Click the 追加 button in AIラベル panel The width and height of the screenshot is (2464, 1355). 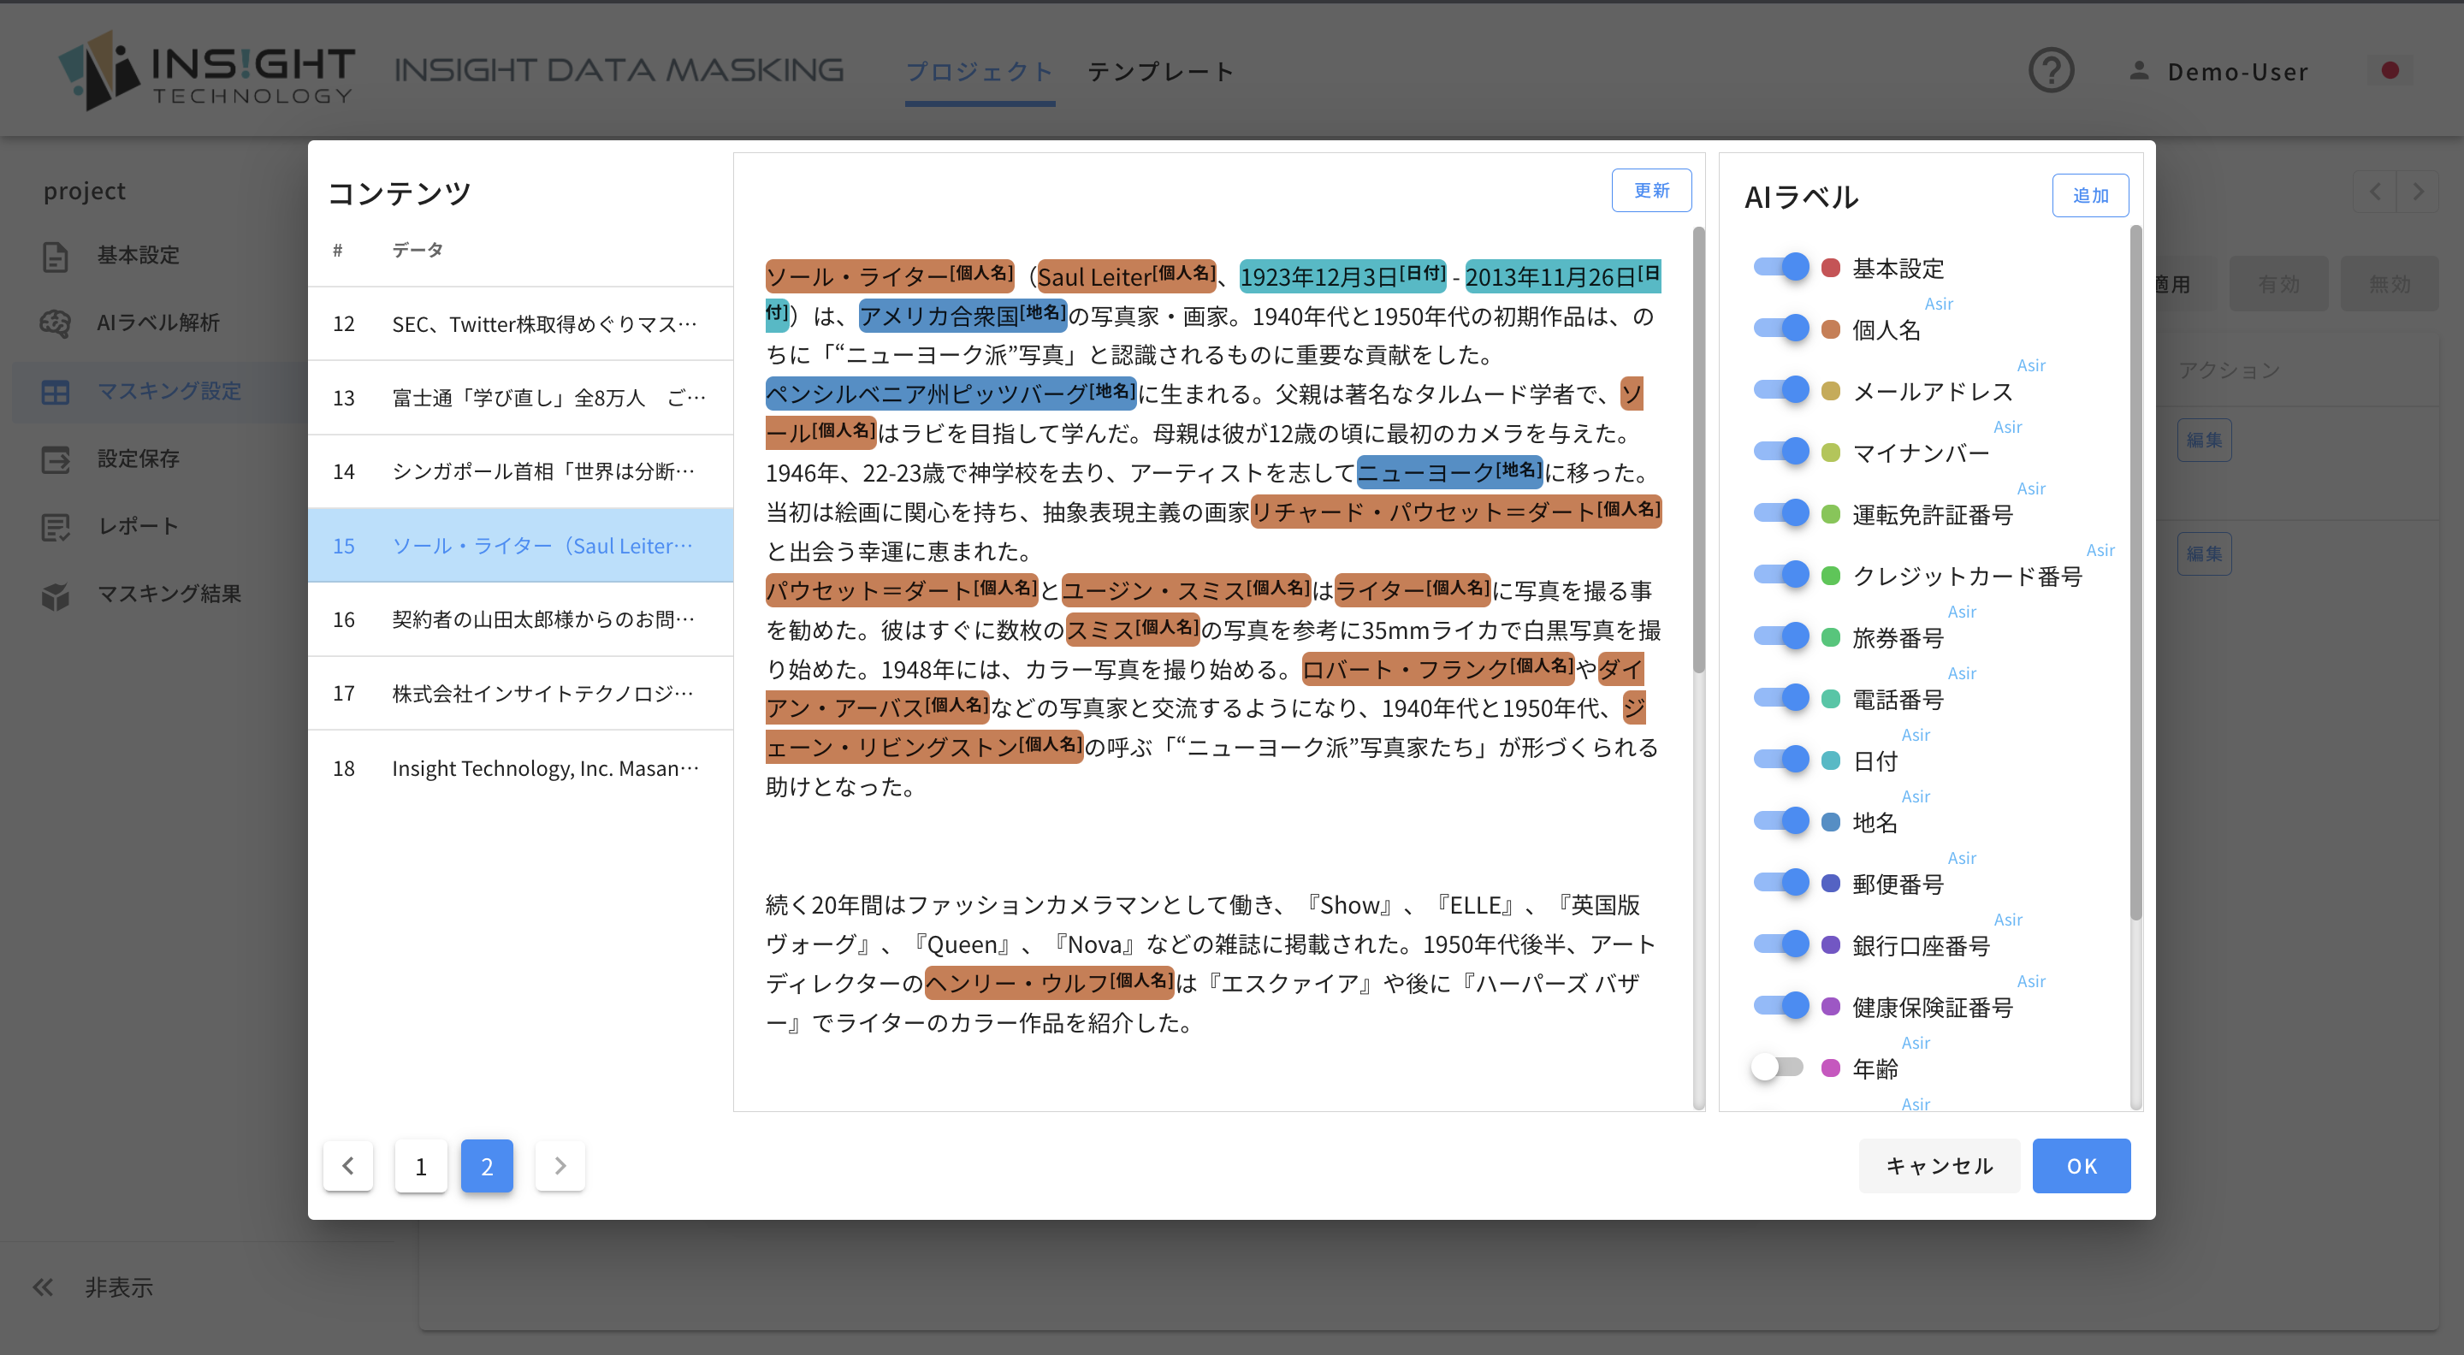coord(2089,195)
